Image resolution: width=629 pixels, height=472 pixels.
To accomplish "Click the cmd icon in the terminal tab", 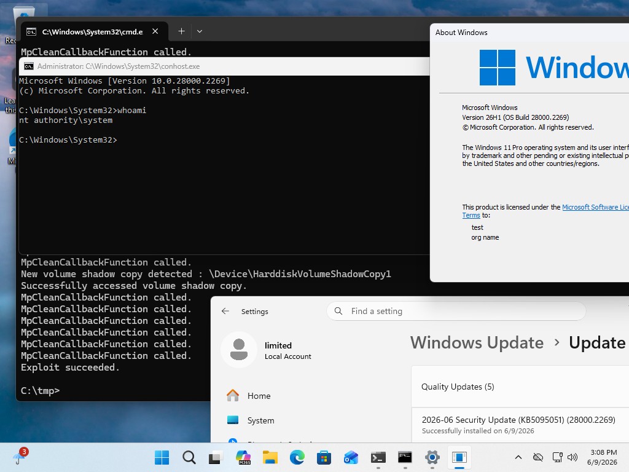I will pos(31,32).
